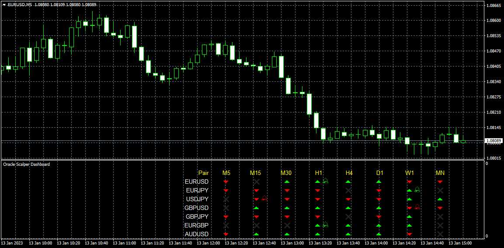
Task: Click the green bell alert on EURUSD H1
Action: (325, 181)
